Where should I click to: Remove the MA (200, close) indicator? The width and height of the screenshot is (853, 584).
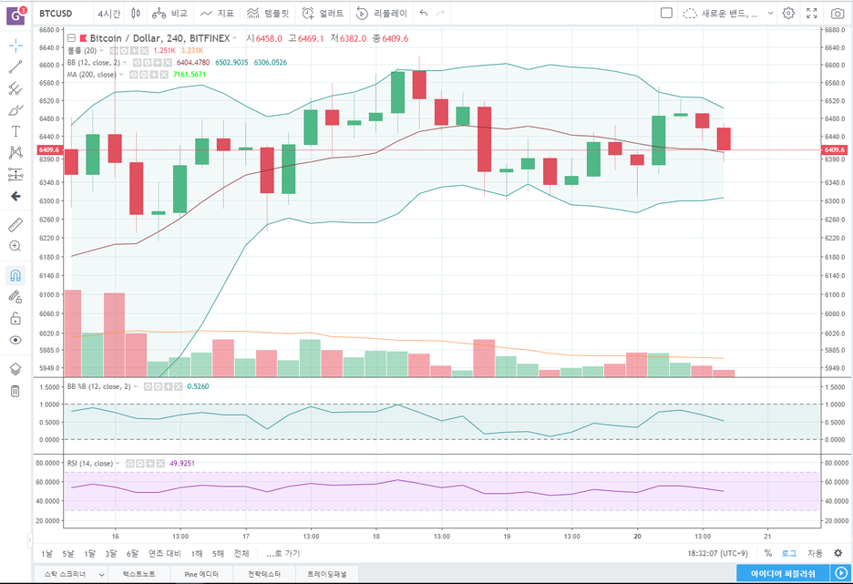[x=164, y=75]
